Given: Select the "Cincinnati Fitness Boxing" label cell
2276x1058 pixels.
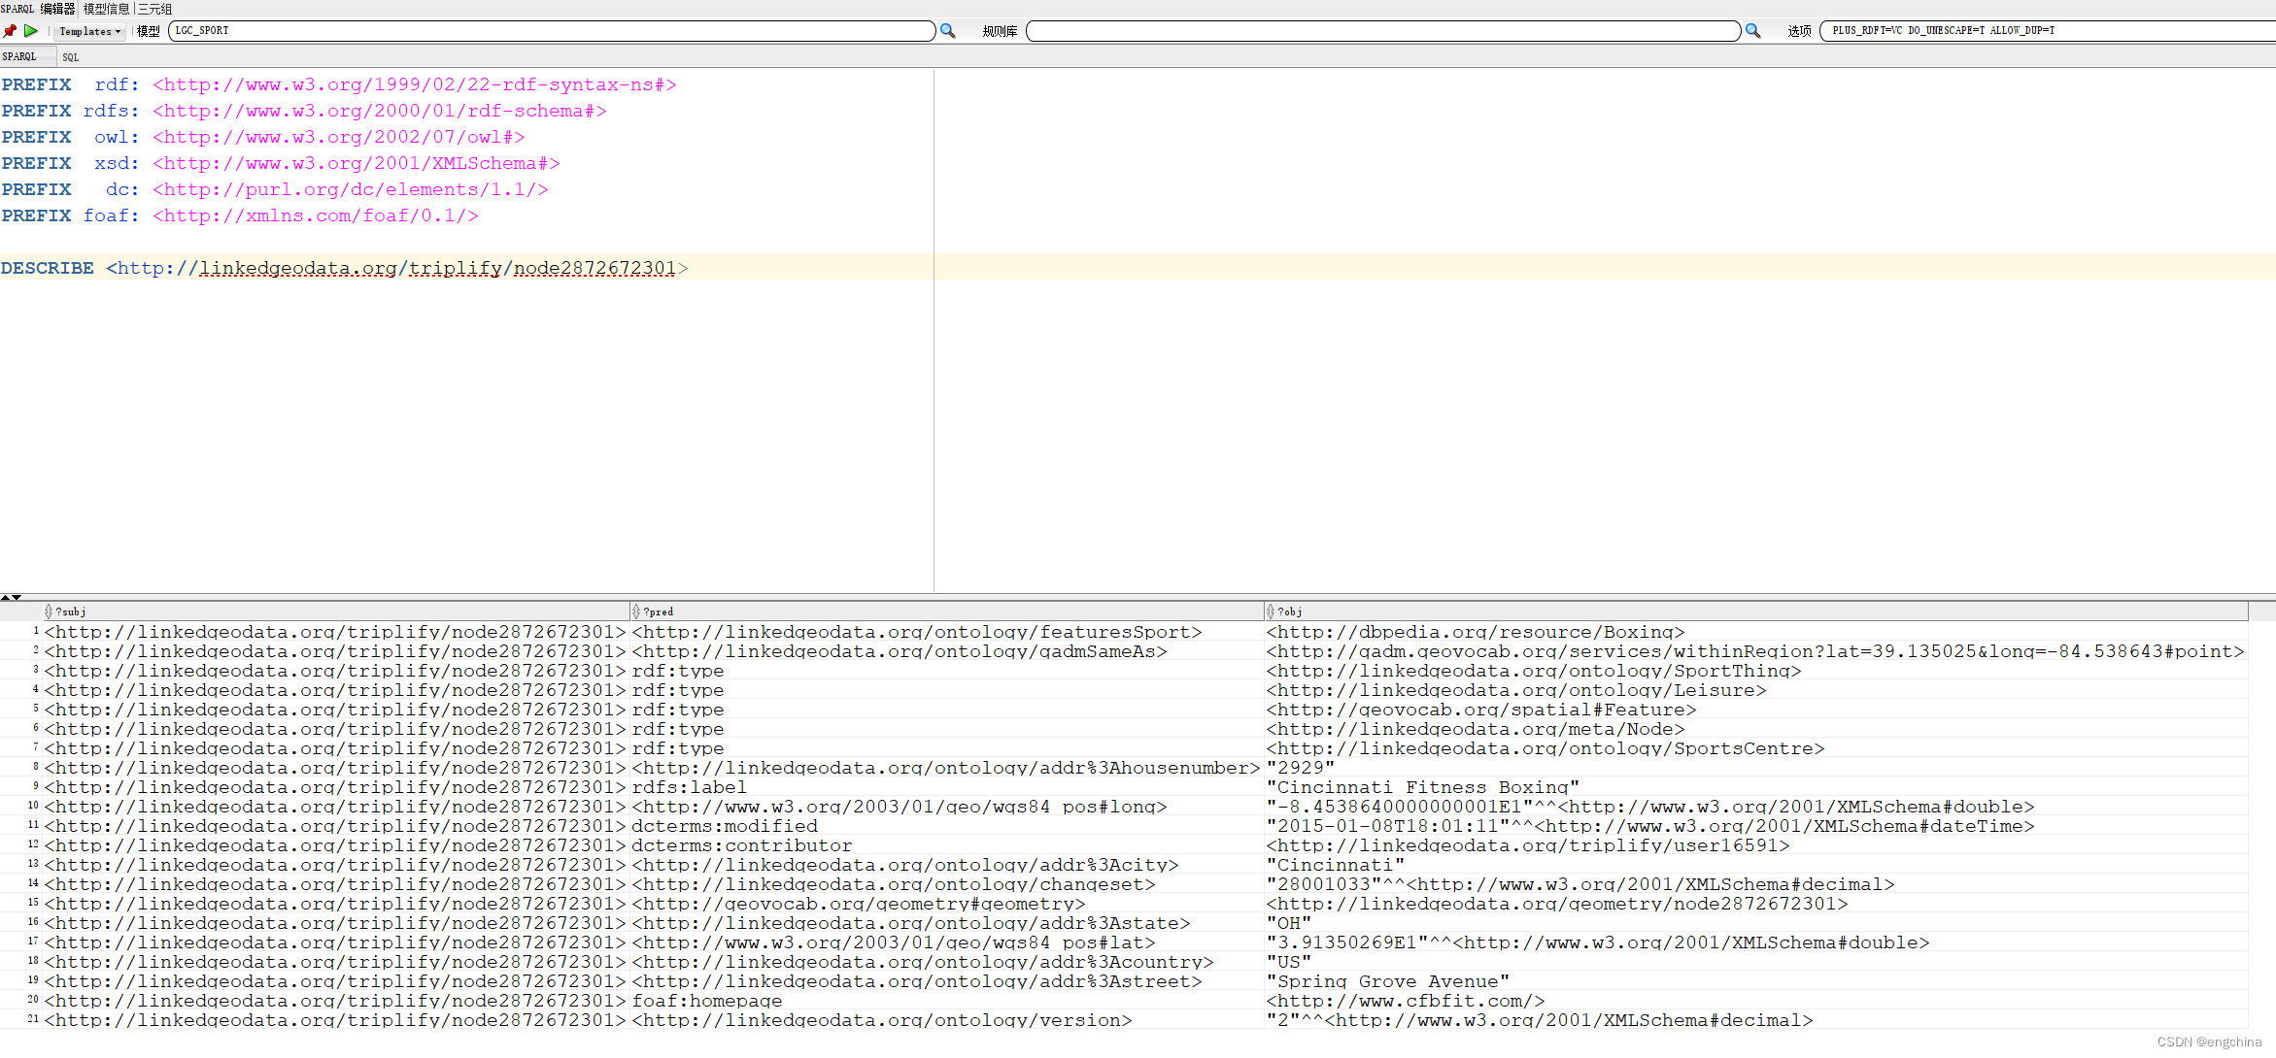Looking at the screenshot, I should point(1756,787).
